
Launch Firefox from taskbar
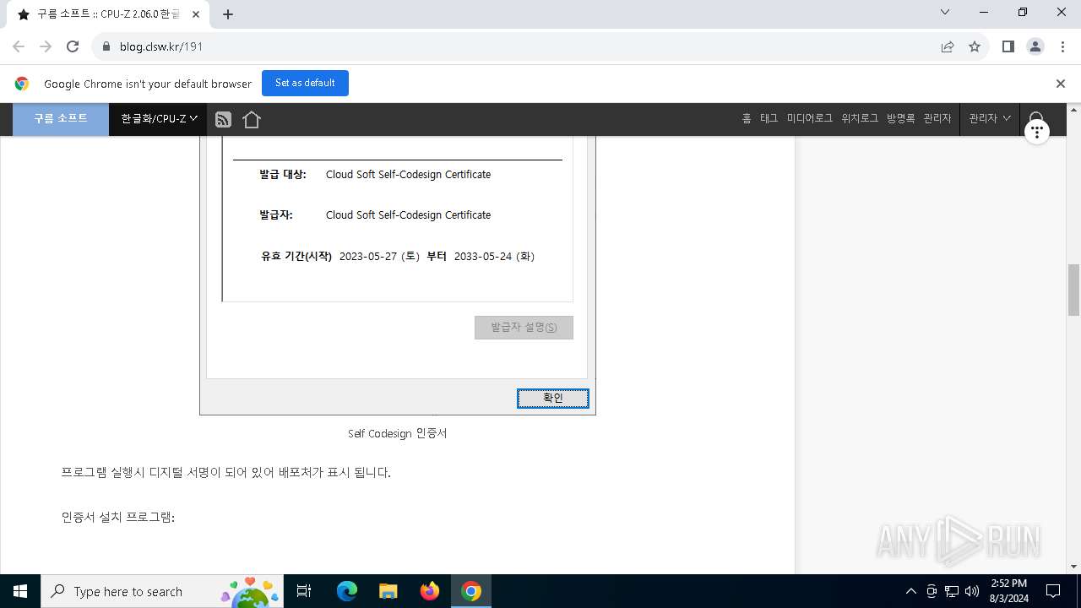pyautogui.click(x=430, y=591)
